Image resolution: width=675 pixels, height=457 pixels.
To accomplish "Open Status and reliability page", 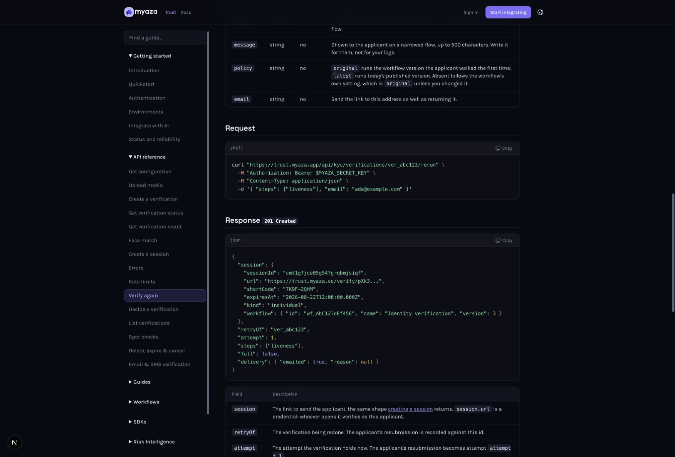I will [x=154, y=140].
